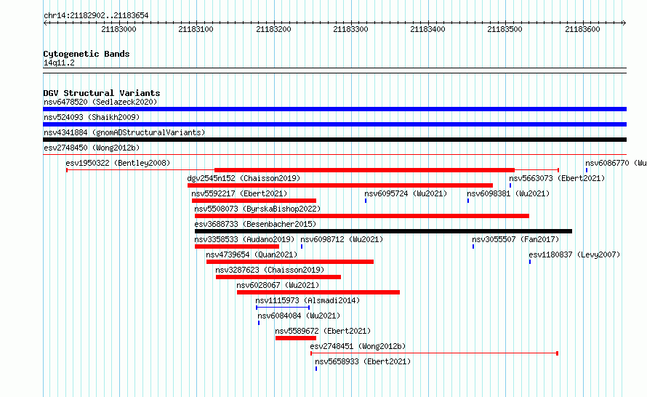Click ruler position 21183500
This screenshot has height=397, width=647.
point(505,29)
